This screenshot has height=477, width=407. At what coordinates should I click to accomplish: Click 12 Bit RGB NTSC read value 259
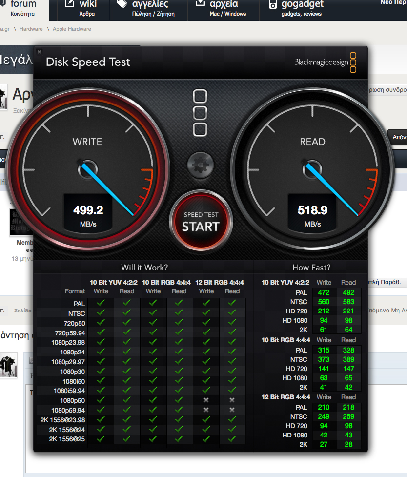pyautogui.click(x=348, y=416)
